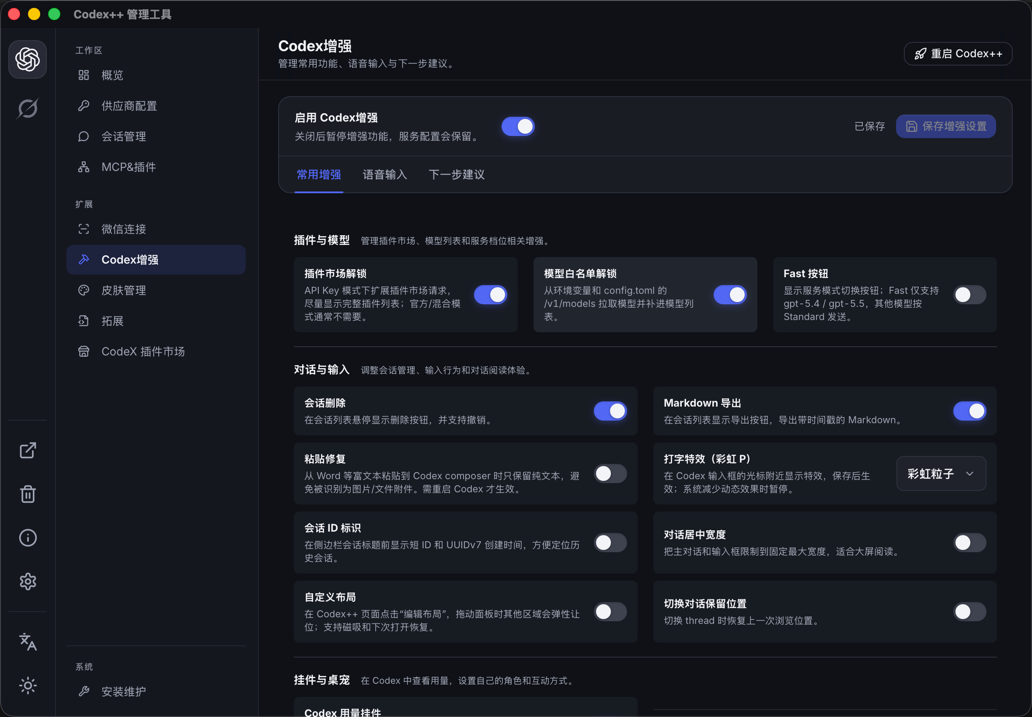Click the 插件与模型 section heading
The width and height of the screenshot is (1032, 717).
[x=322, y=240]
